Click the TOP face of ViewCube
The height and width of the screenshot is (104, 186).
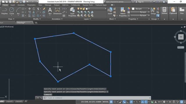click(x=181, y=37)
